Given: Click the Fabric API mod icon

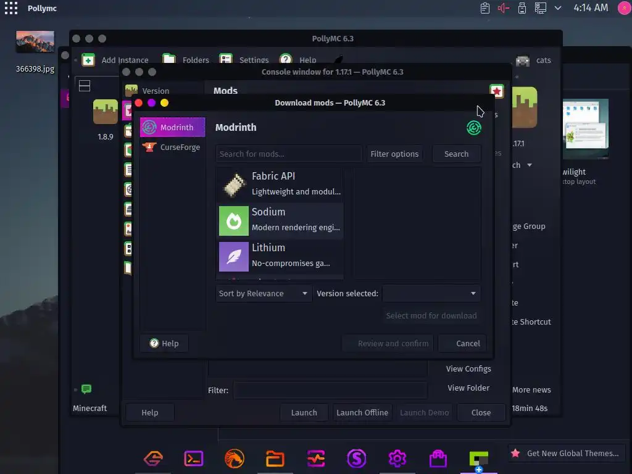Looking at the screenshot, I should [x=234, y=185].
